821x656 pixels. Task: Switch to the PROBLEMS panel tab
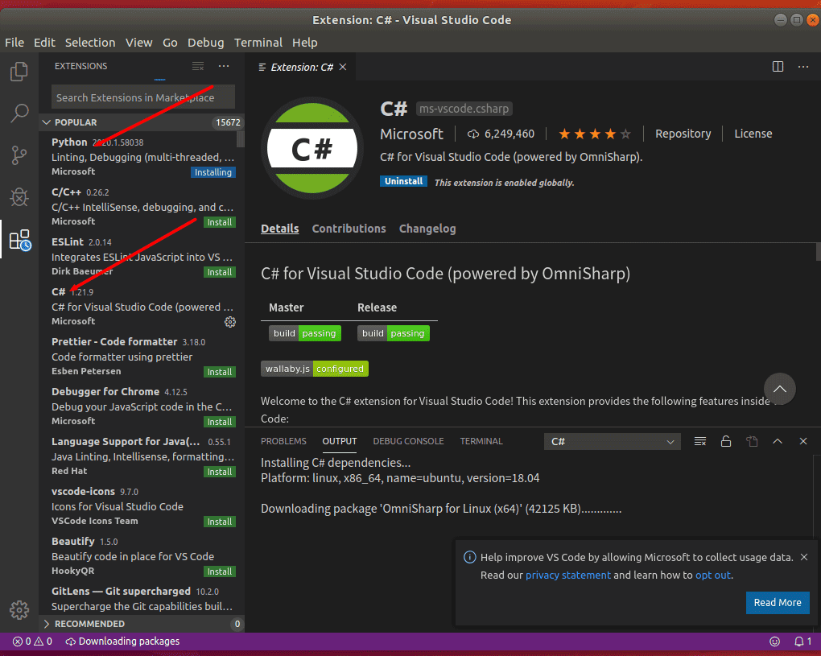pyautogui.click(x=284, y=441)
